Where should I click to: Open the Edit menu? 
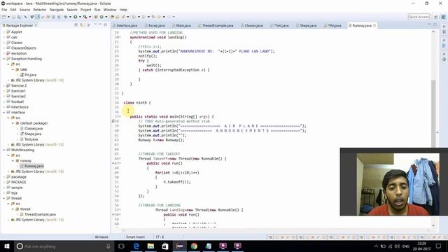13,10
